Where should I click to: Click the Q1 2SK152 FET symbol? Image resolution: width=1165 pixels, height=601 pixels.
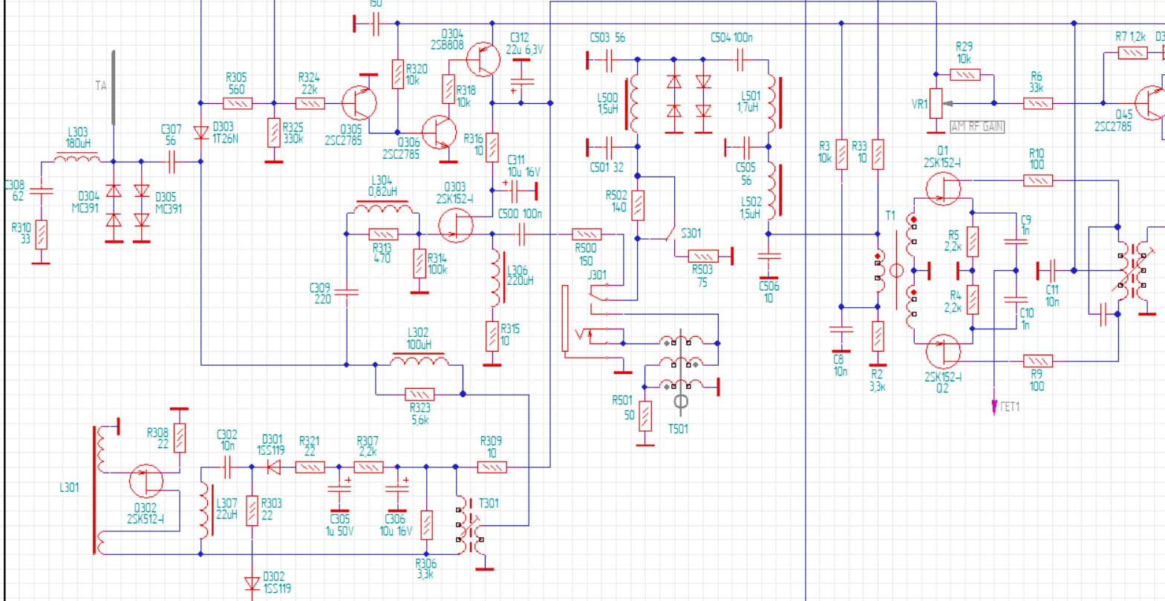click(943, 188)
